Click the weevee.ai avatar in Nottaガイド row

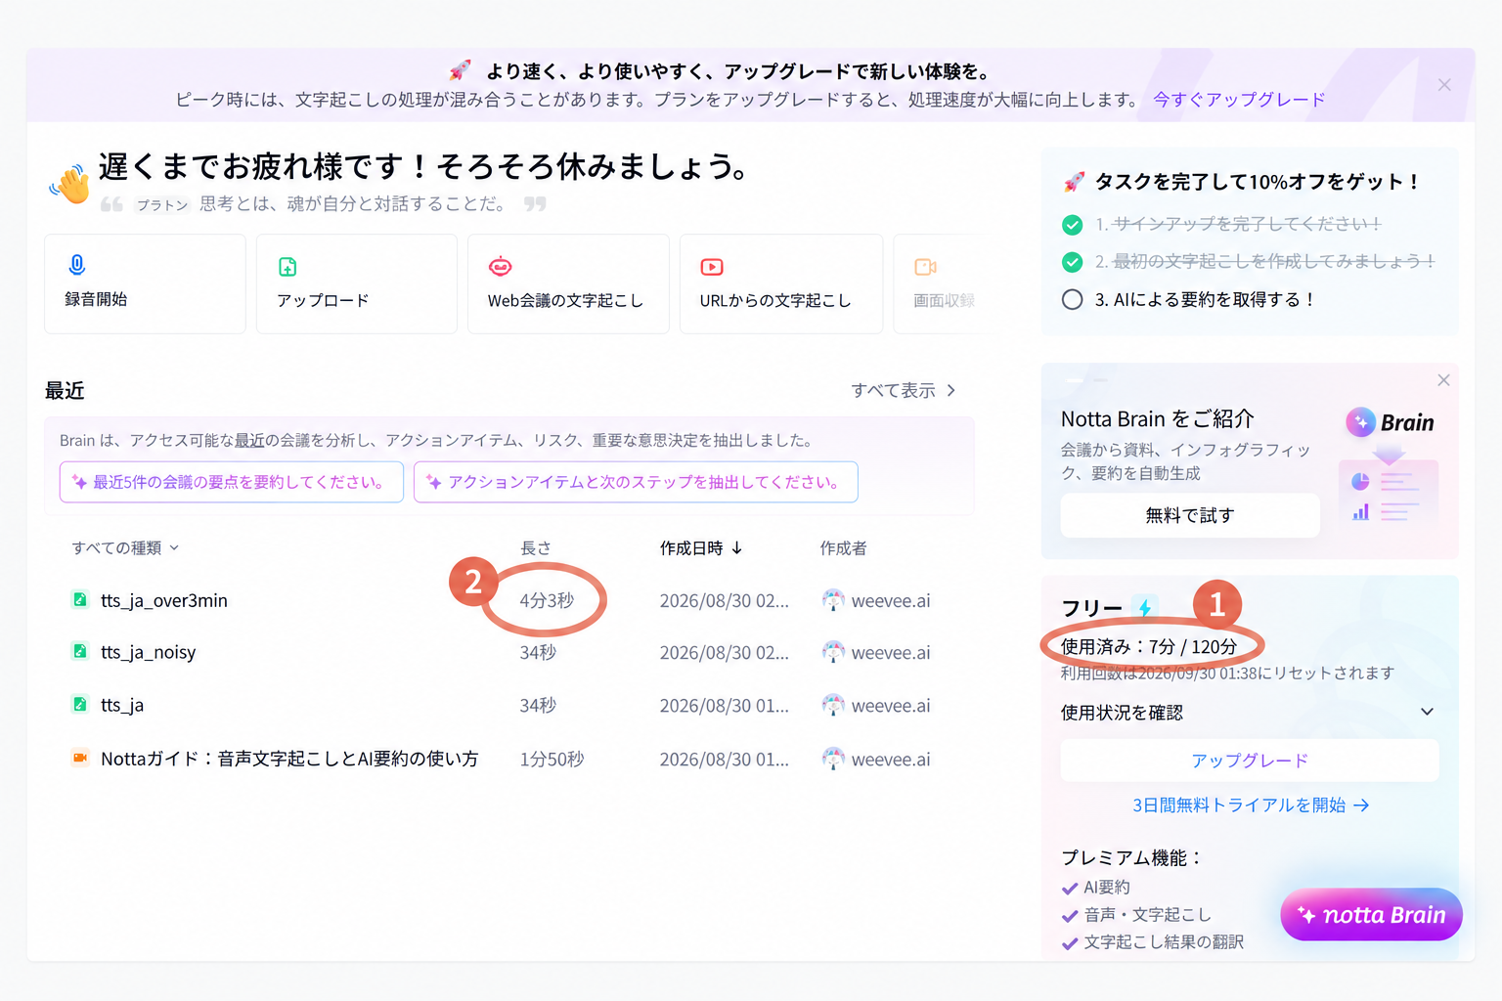coord(833,759)
